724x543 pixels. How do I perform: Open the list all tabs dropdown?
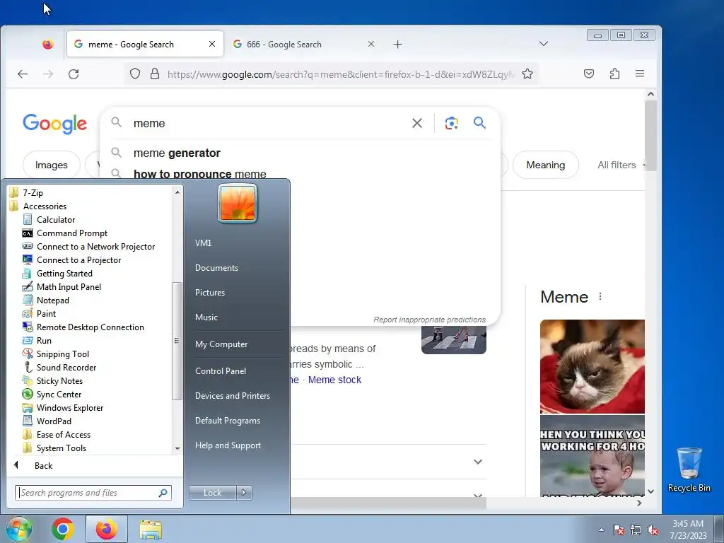544,44
